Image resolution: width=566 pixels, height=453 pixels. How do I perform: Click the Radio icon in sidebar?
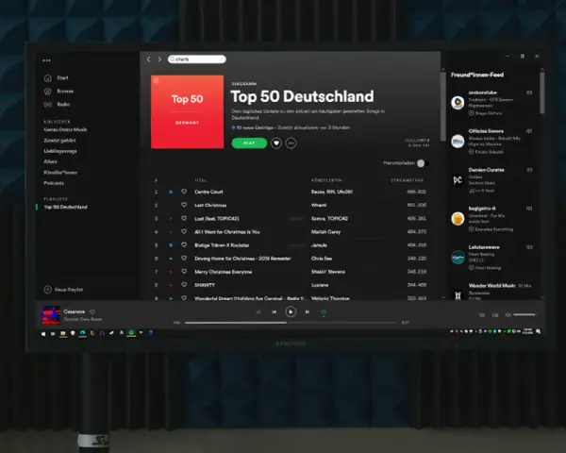[48, 105]
